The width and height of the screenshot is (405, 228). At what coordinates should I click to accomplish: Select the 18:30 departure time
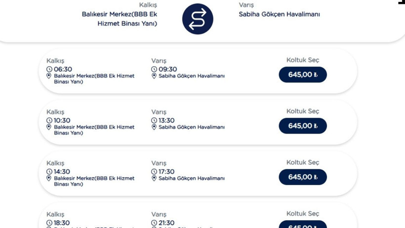tap(62, 223)
